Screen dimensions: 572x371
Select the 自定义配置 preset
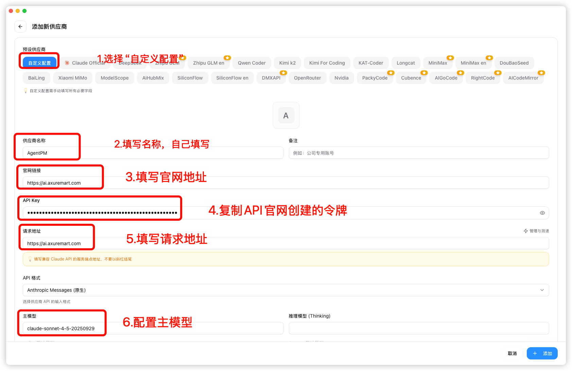point(39,63)
